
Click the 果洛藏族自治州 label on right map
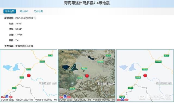(x=164, y=83)
